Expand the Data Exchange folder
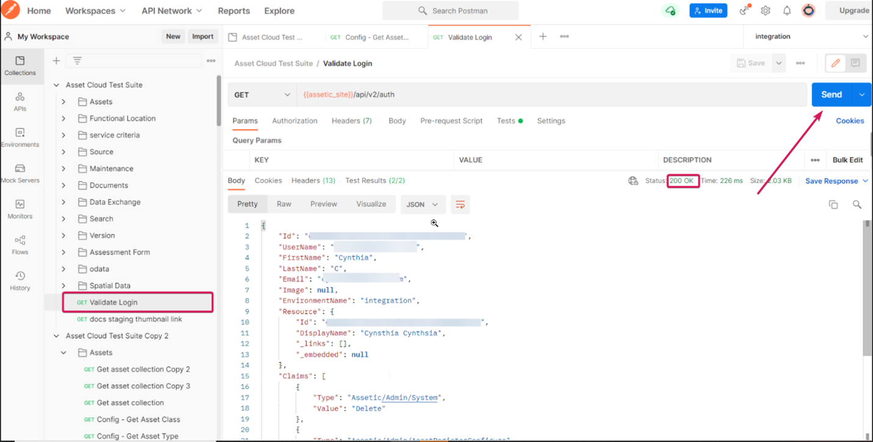Image resolution: width=873 pixels, height=442 pixels. 63,202
